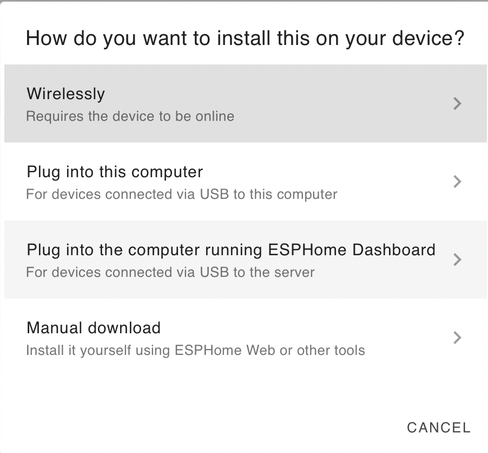Pick the USB to server install row
Screen dimensions: 488x453
coord(246,260)
